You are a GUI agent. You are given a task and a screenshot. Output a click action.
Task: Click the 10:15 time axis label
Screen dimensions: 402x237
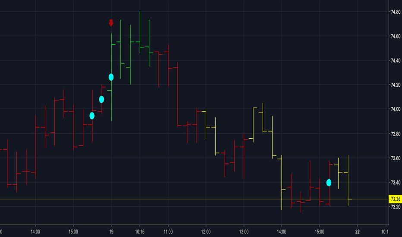tap(140, 232)
